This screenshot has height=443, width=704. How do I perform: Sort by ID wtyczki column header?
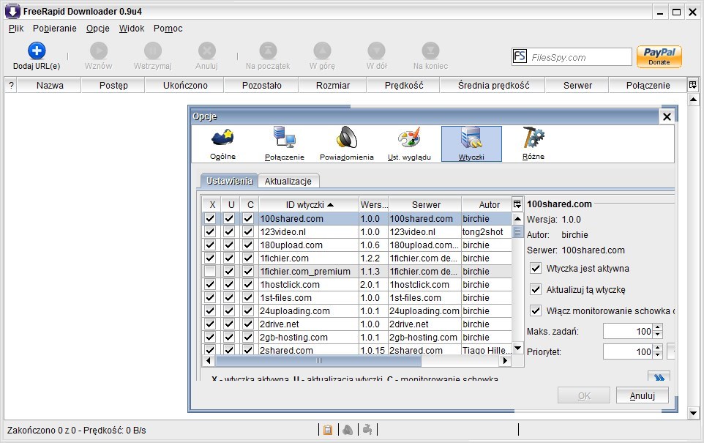point(309,204)
